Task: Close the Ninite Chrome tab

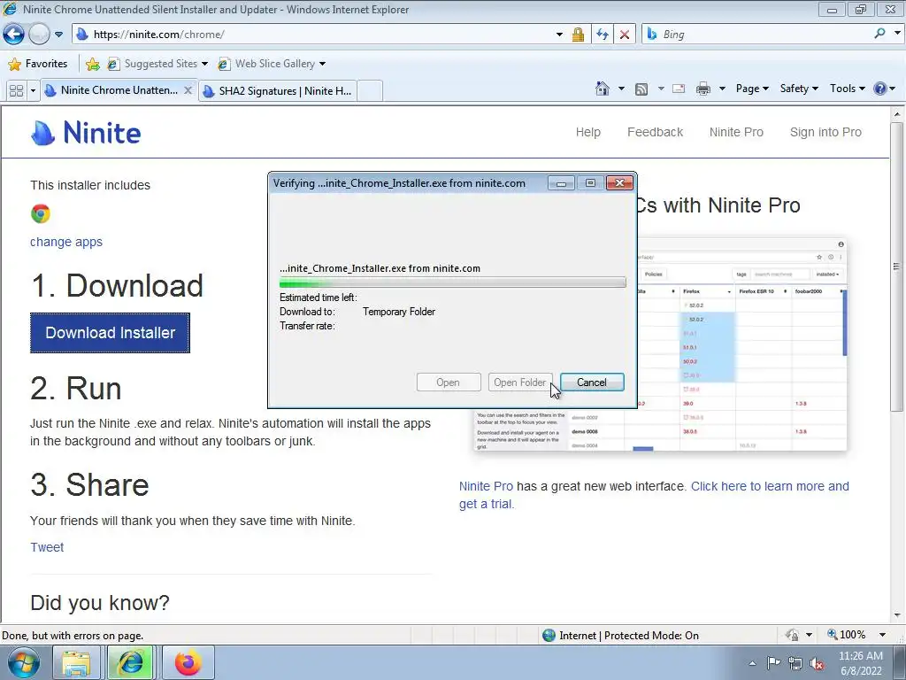Action: tap(188, 90)
